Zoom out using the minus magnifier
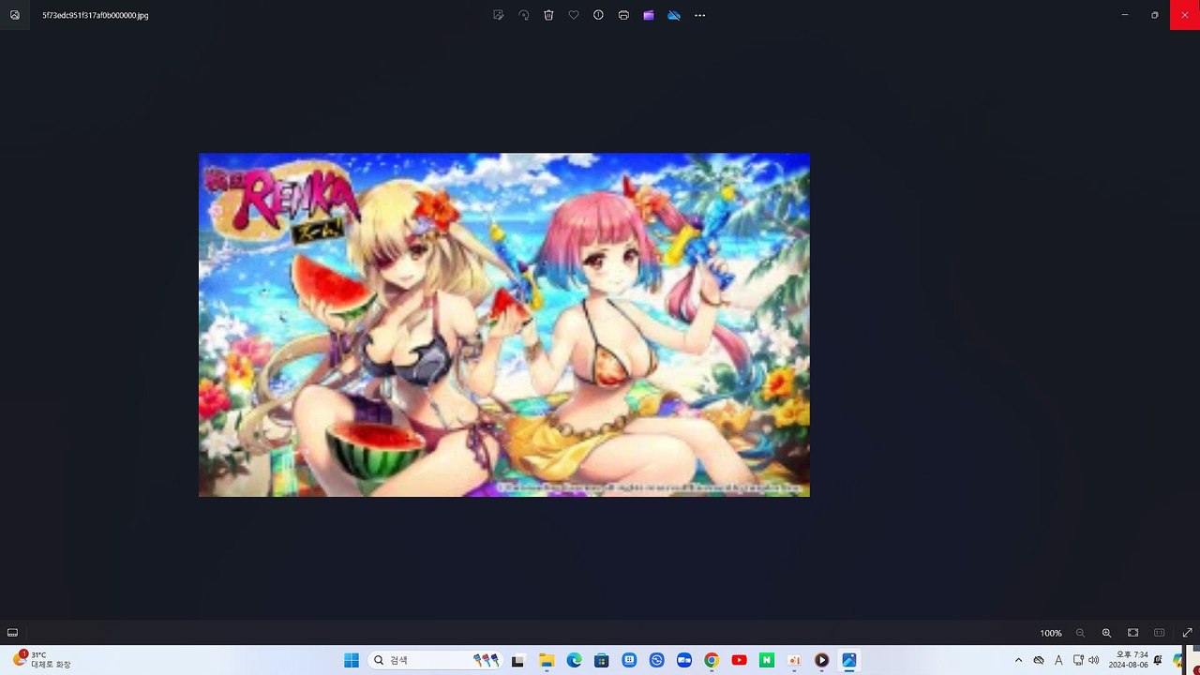 (1081, 633)
